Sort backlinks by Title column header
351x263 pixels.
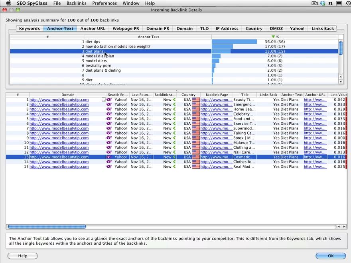245,94
